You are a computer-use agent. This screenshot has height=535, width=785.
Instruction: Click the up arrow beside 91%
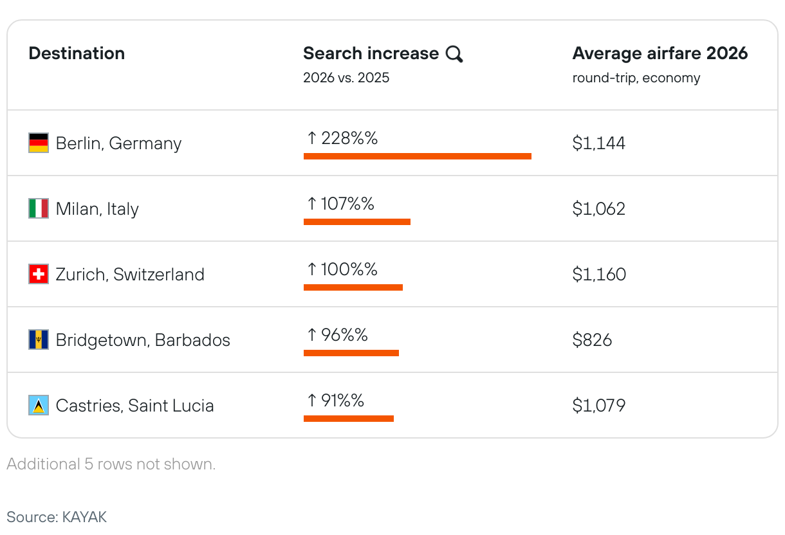[312, 400]
